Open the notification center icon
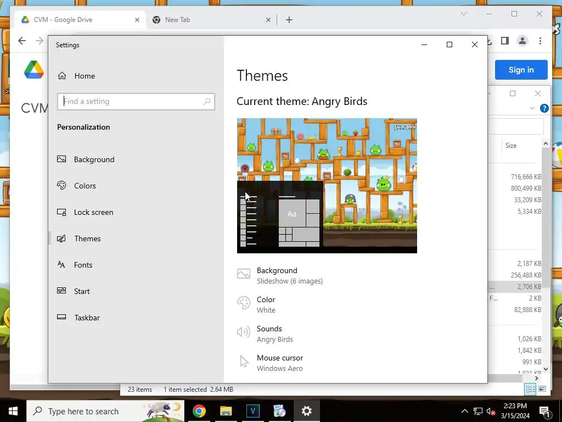The width and height of the screenshot is (562, 422). point(544,411)
